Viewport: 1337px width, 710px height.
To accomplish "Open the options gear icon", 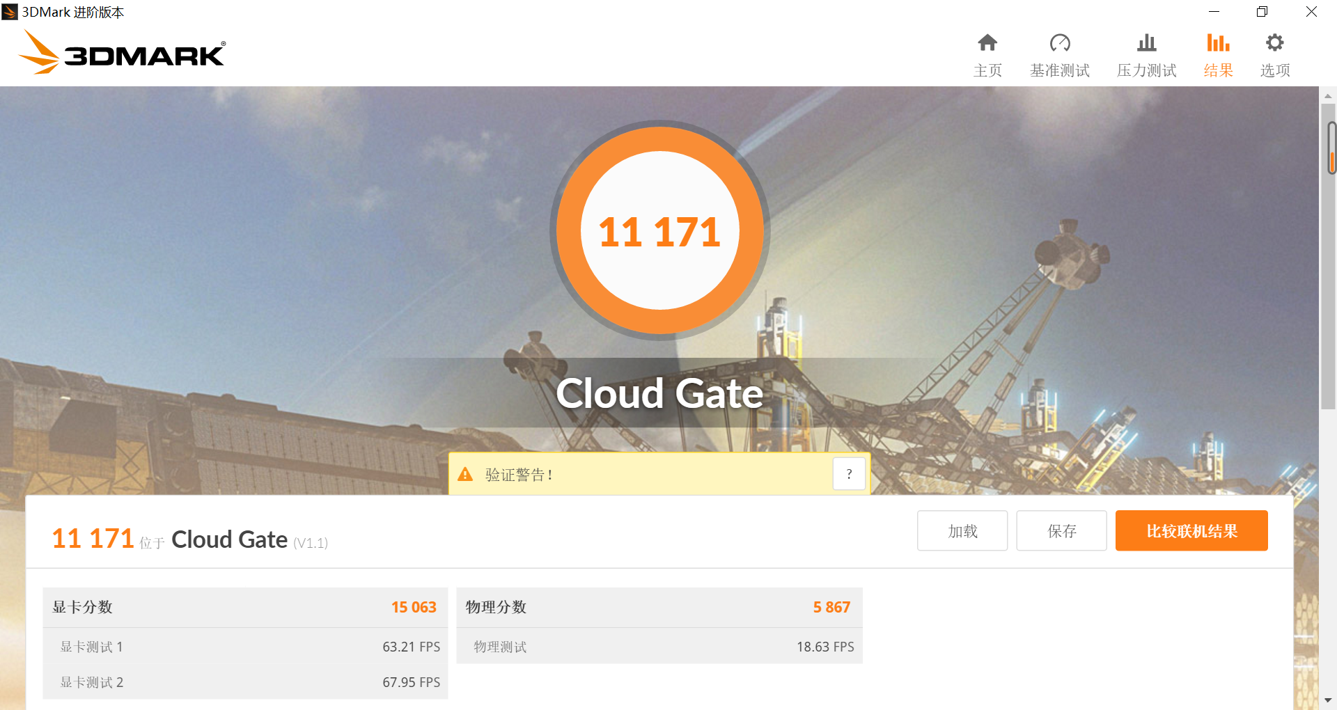I will pos(1275,43).
